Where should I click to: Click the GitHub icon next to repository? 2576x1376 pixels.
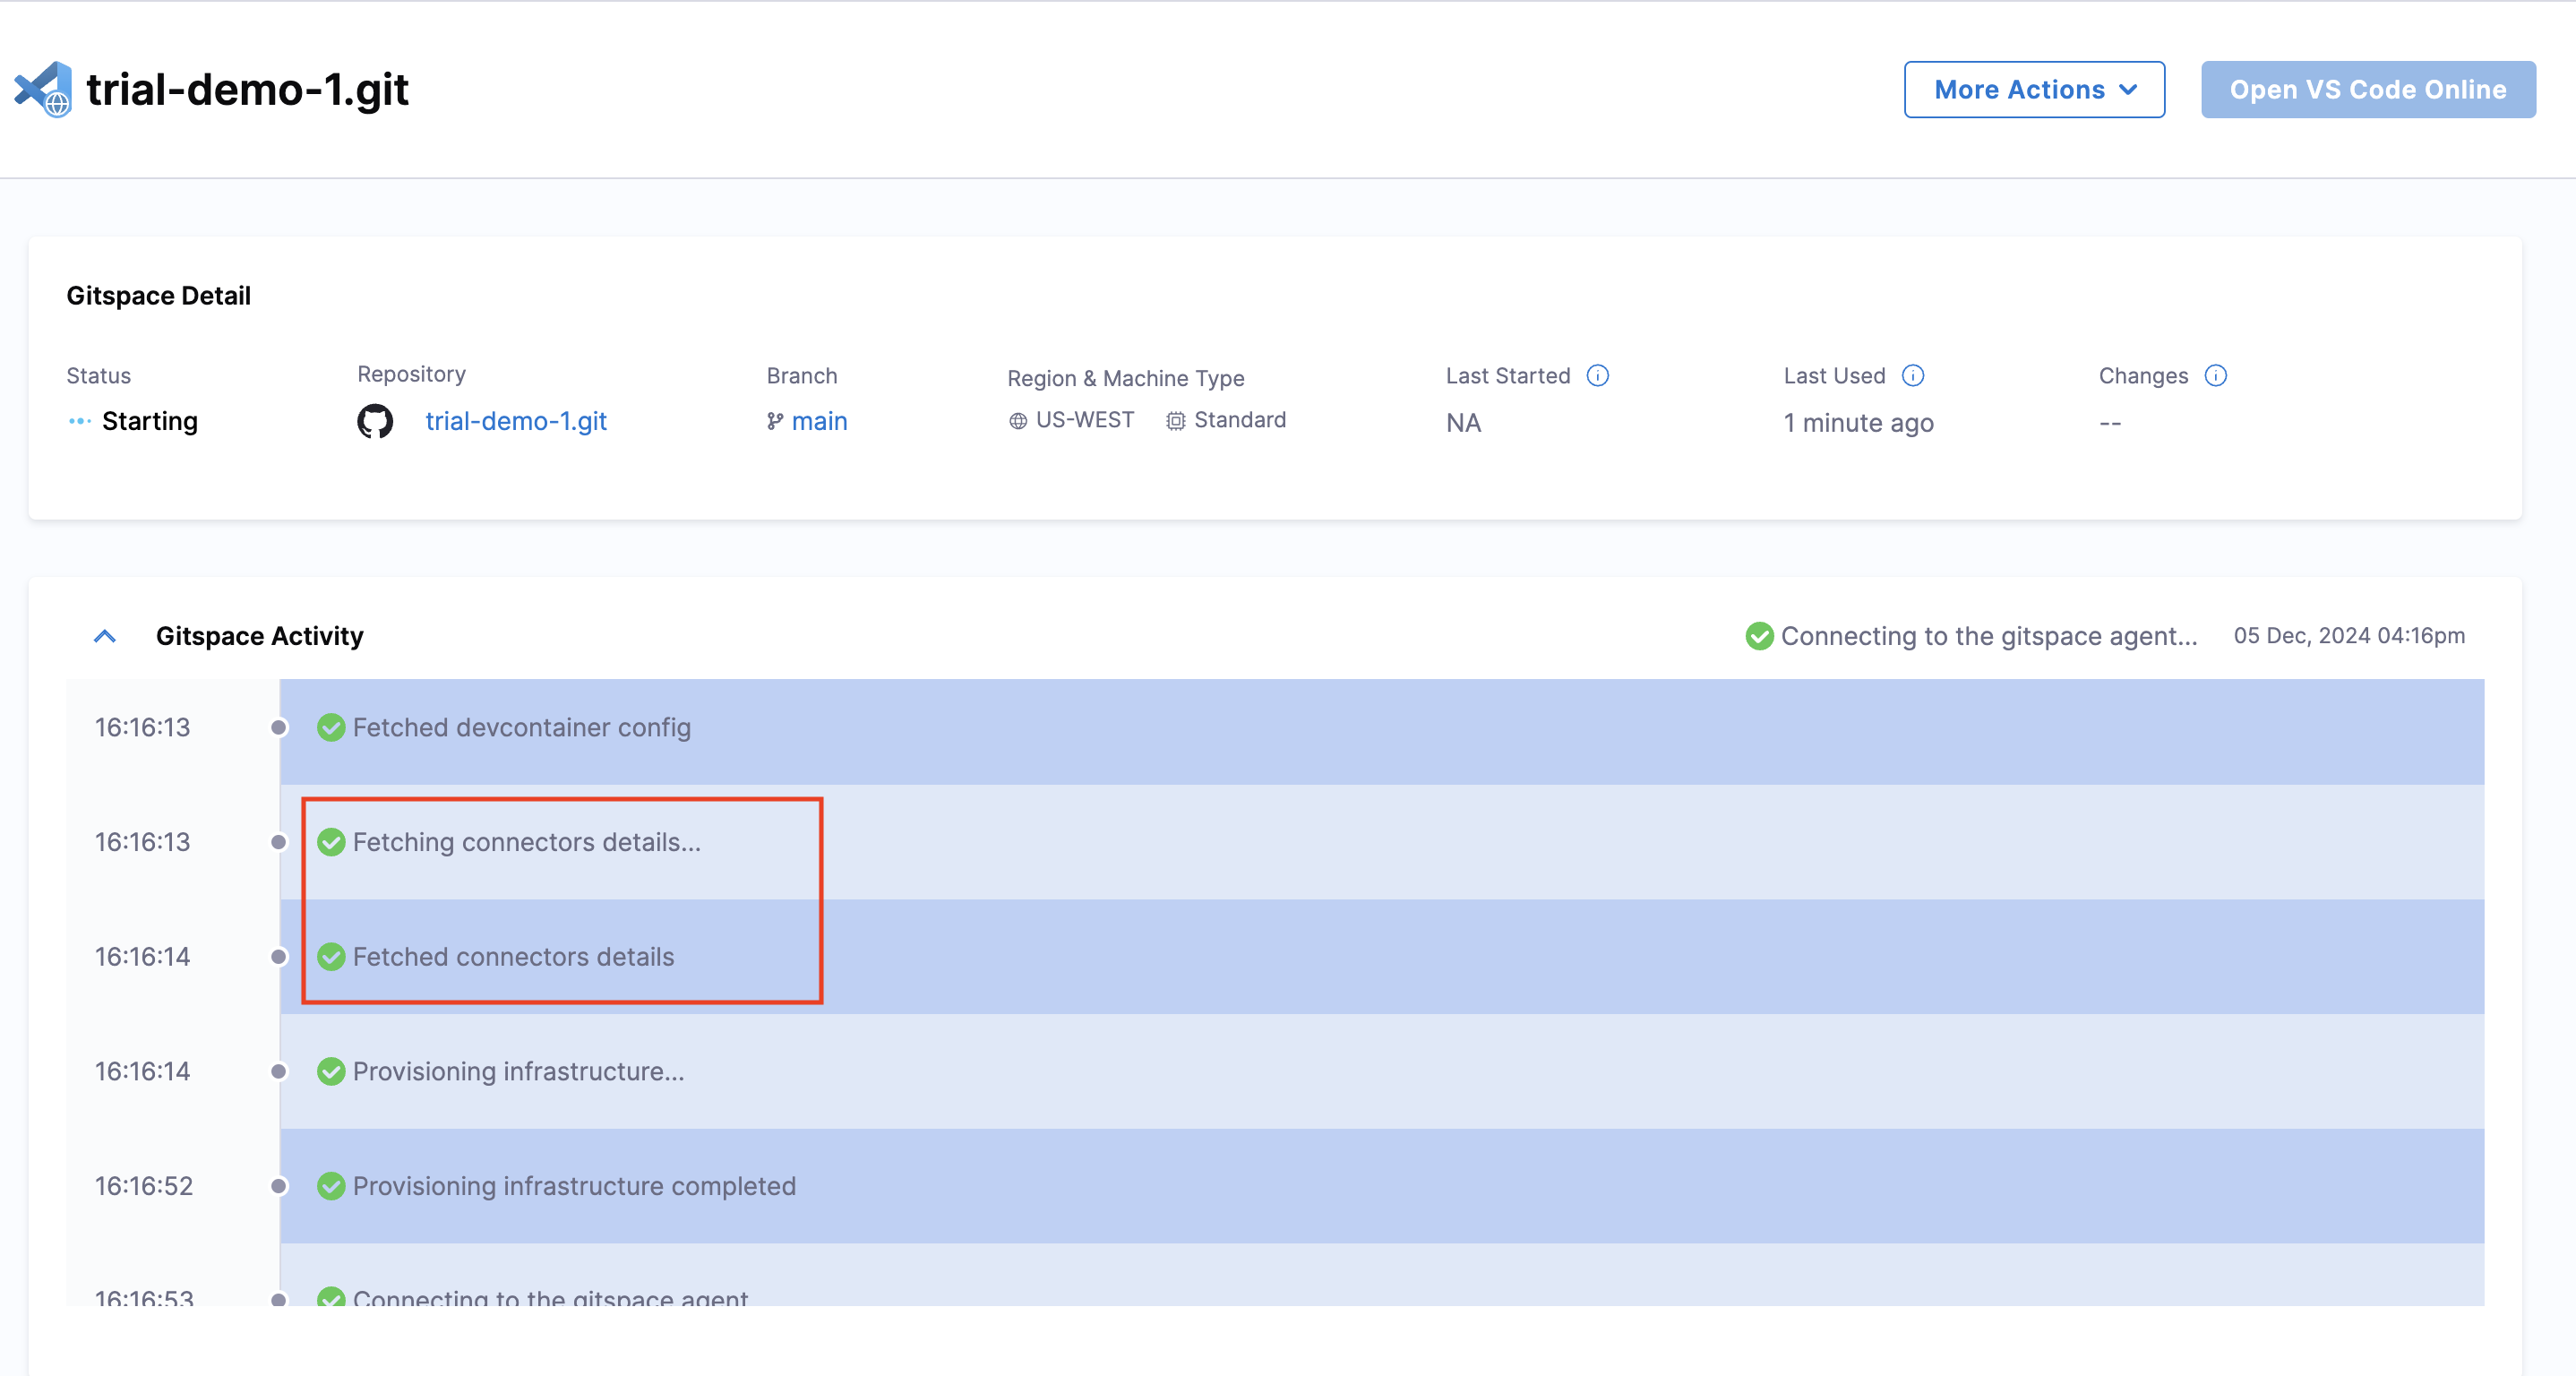coord(375,421)
